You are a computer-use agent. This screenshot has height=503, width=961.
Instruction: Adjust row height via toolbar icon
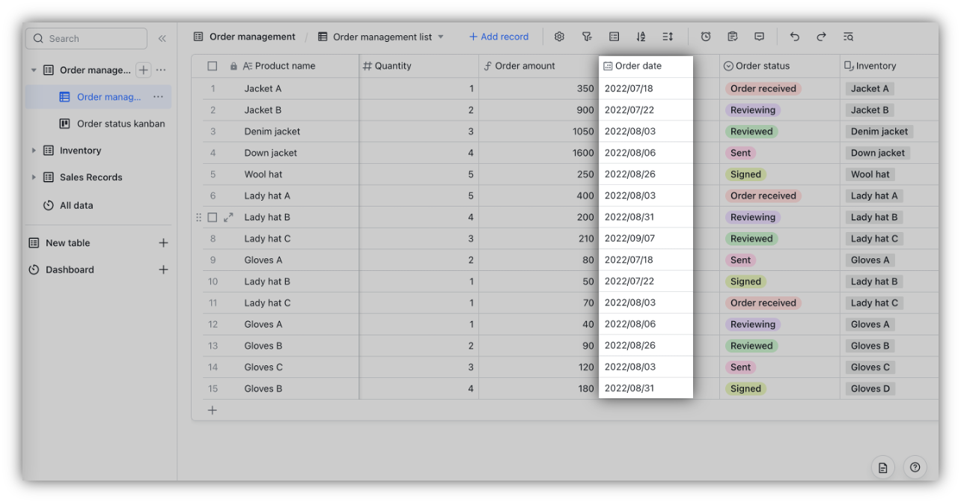pyautogui.click(x=668, y=37)
